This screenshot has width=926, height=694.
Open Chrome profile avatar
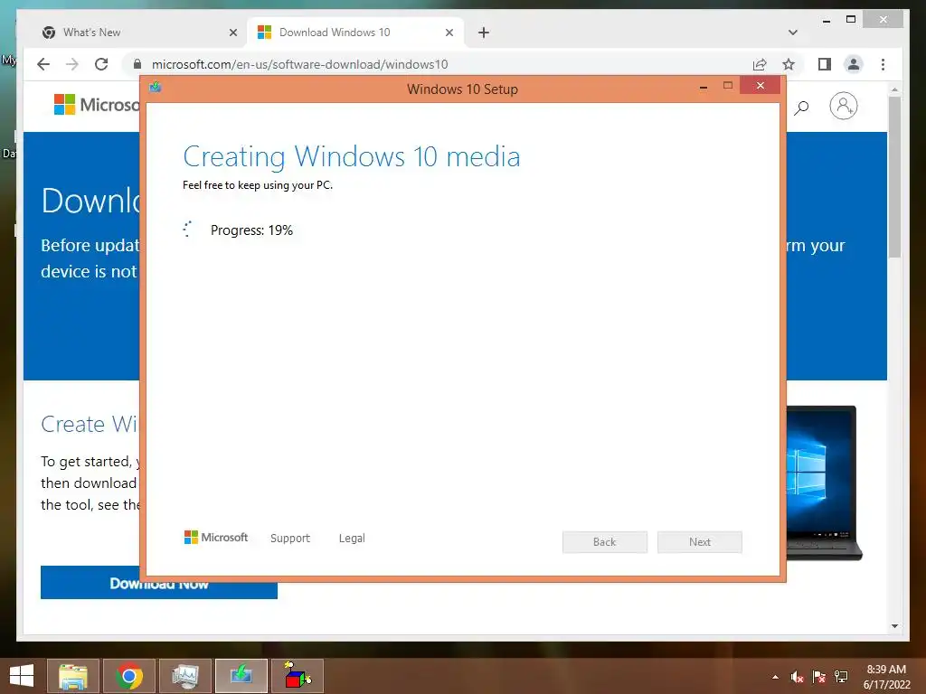click(854, 64)
